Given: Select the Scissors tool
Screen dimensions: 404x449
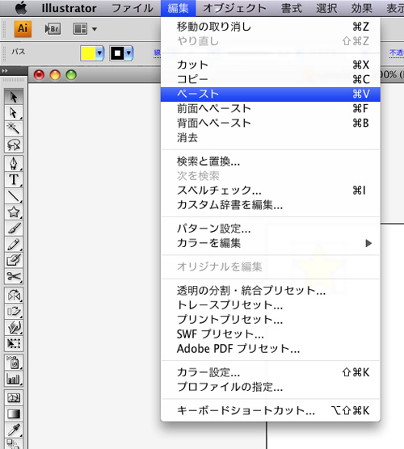Looking at the screenshot, I should pos(14,276).
